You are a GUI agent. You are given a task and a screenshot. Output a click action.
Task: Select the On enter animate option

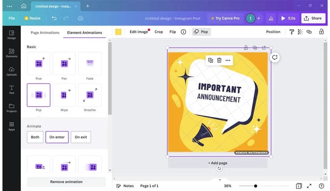pyautogui.click(x=57, y=137)
